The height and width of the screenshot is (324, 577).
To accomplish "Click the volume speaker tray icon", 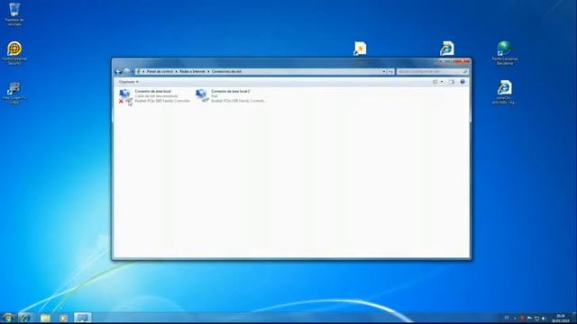I will (544, 318).
